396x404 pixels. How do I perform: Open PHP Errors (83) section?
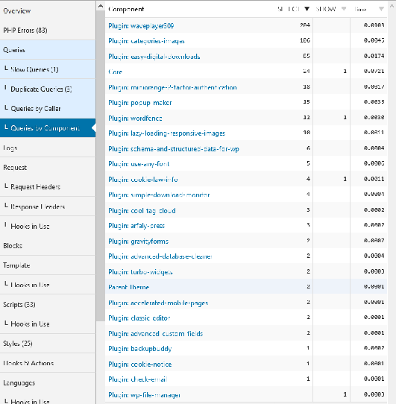(48, 30)
